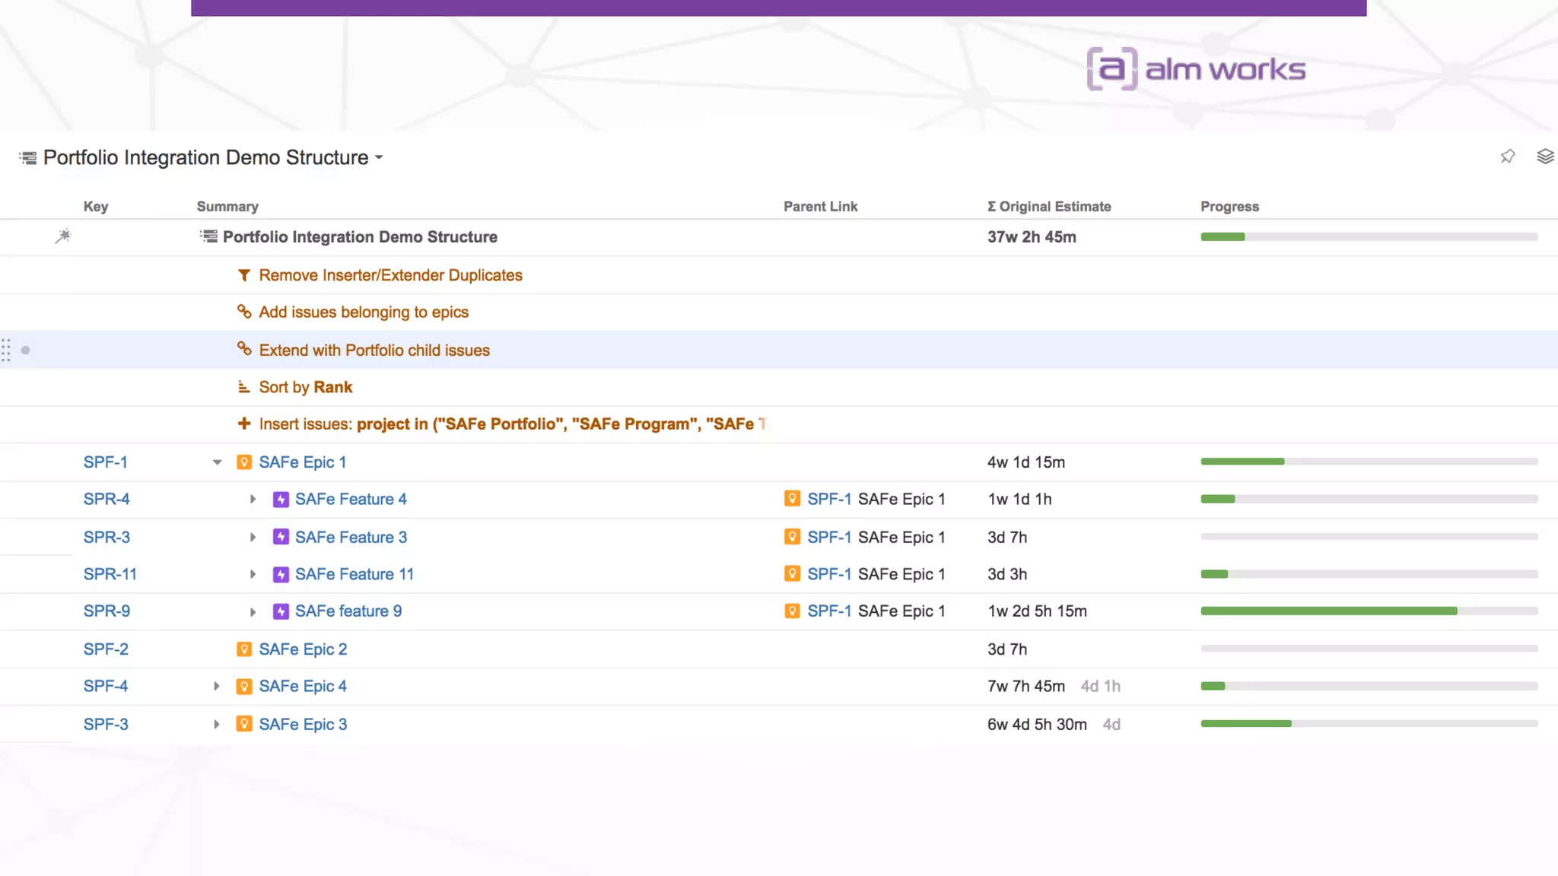This screenshot has width=1558, height=876.
Task: Open the SPR-11 issue key link
Action: (x=110, y=574)
